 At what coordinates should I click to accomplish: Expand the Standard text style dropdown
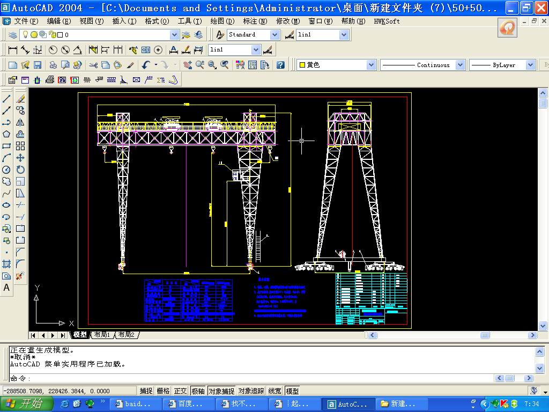pos(274,34)
